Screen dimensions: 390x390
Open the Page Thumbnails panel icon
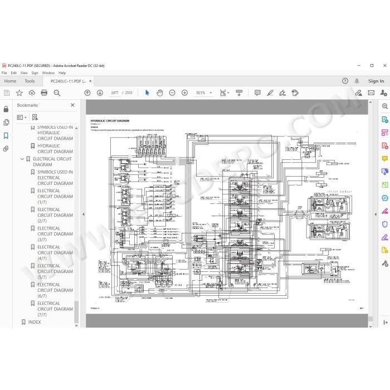pos(6,123)
